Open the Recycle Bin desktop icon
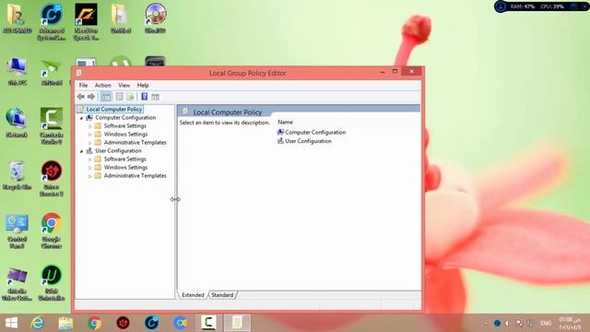The width and height of the screenshot is (590, 332). (17, 175)
